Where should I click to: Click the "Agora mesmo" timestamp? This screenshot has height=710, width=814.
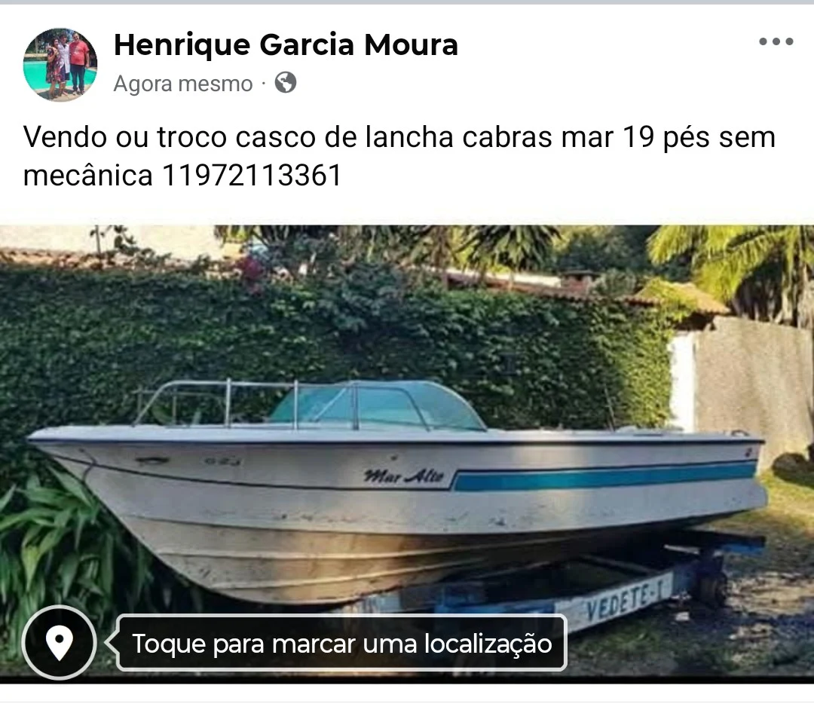pos(182,84)
